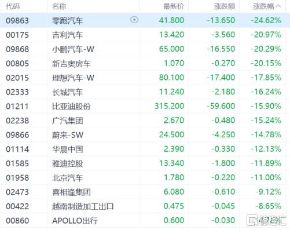Click the price 0.600
Screen dimensions: 290x230
174,220
